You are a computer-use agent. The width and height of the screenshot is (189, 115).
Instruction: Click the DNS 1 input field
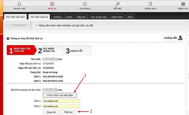click(61, 101)
